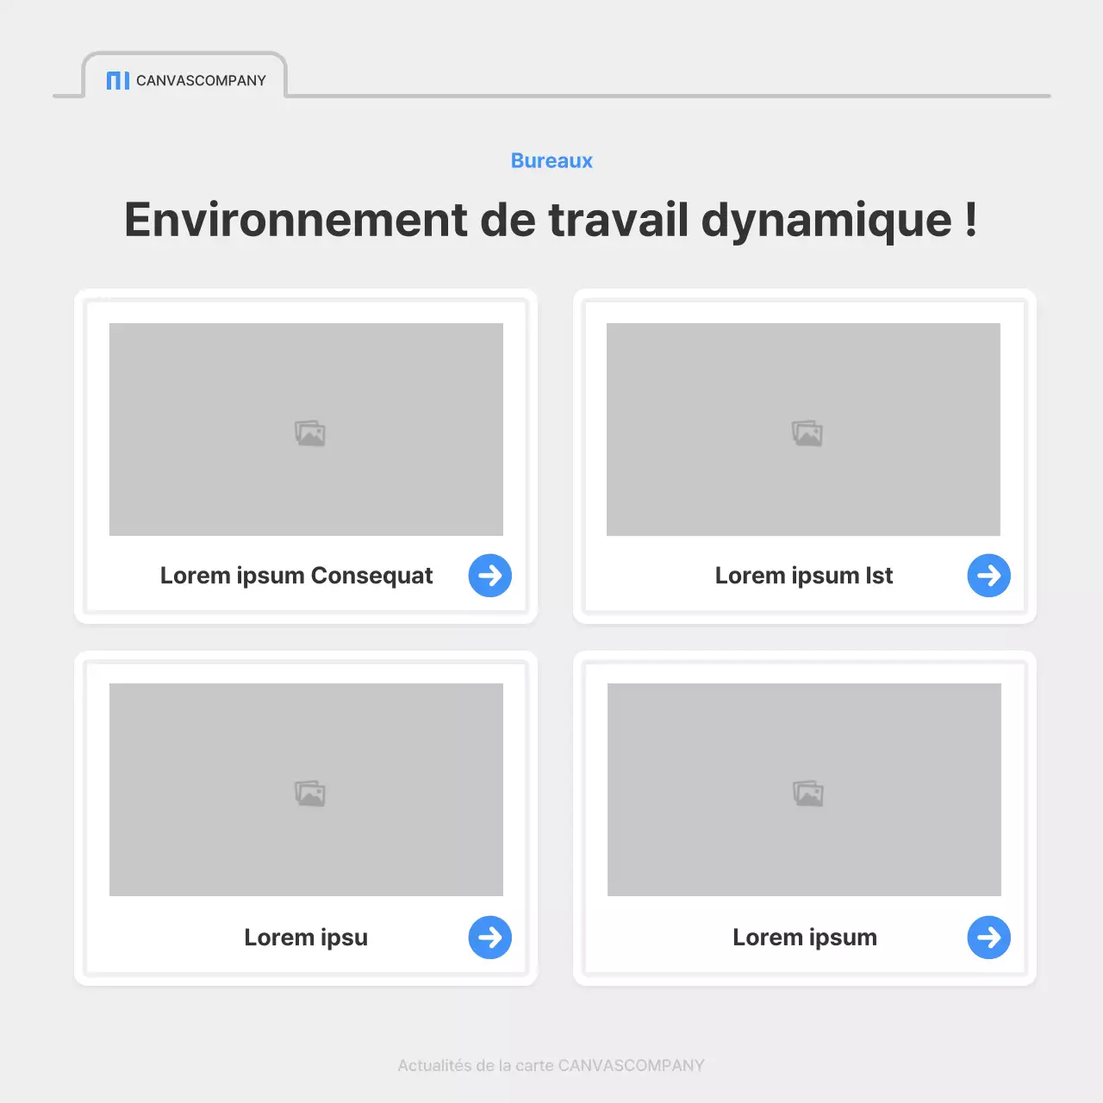The height and width of the screenshot is (1103, 1103).
Task: Click the picture icon on Lorem ipsum Ist card
Action: [807, 433]
